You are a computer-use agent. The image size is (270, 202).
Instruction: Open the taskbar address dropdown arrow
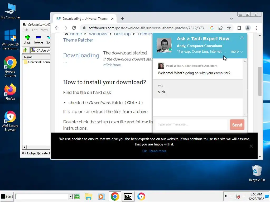[x=70, y=196]
